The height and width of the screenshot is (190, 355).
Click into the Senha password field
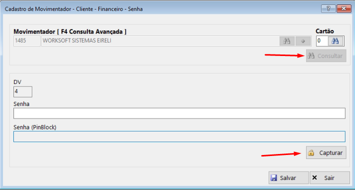[x=179, y=113]
